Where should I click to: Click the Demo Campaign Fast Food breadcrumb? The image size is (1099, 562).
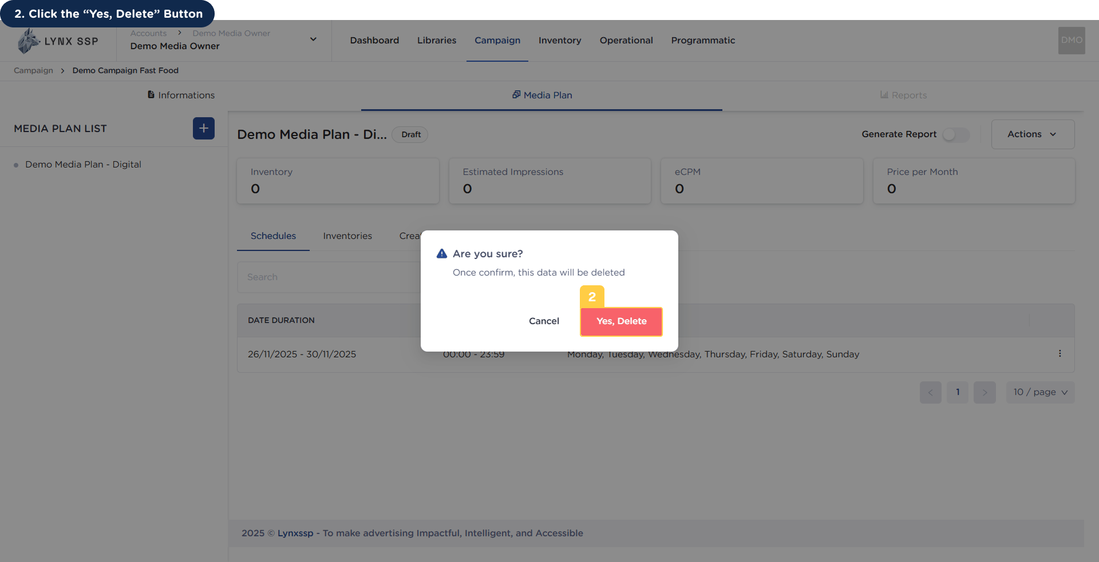pos(125,70)
